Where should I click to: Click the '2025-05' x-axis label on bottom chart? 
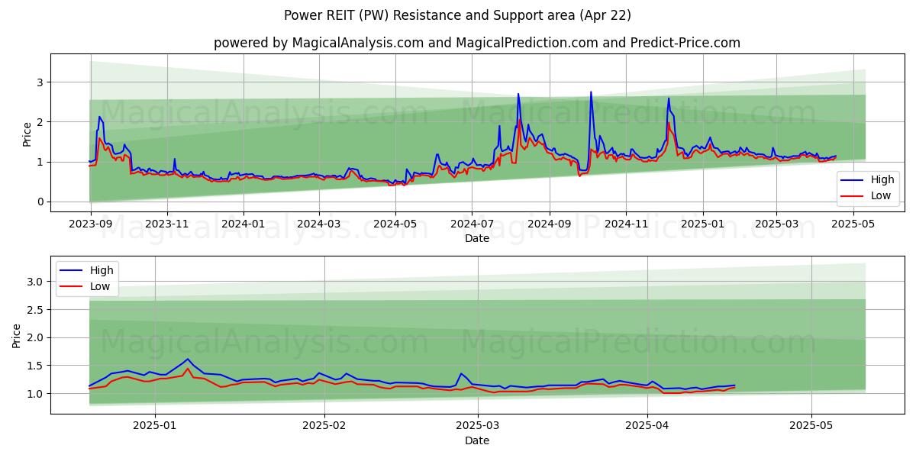coord(811,427)
